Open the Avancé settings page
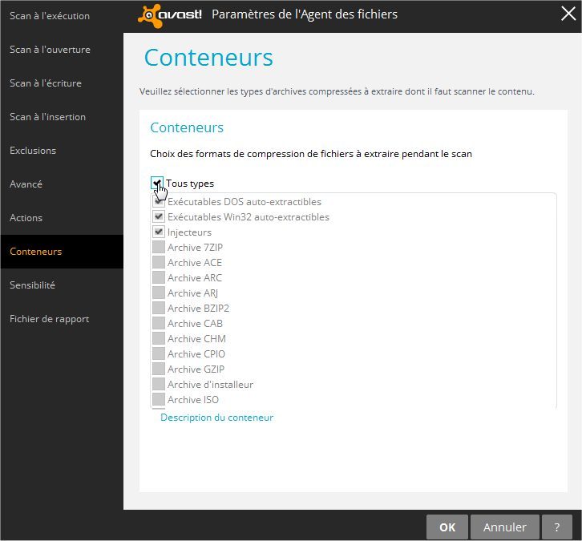 (26, 184)
